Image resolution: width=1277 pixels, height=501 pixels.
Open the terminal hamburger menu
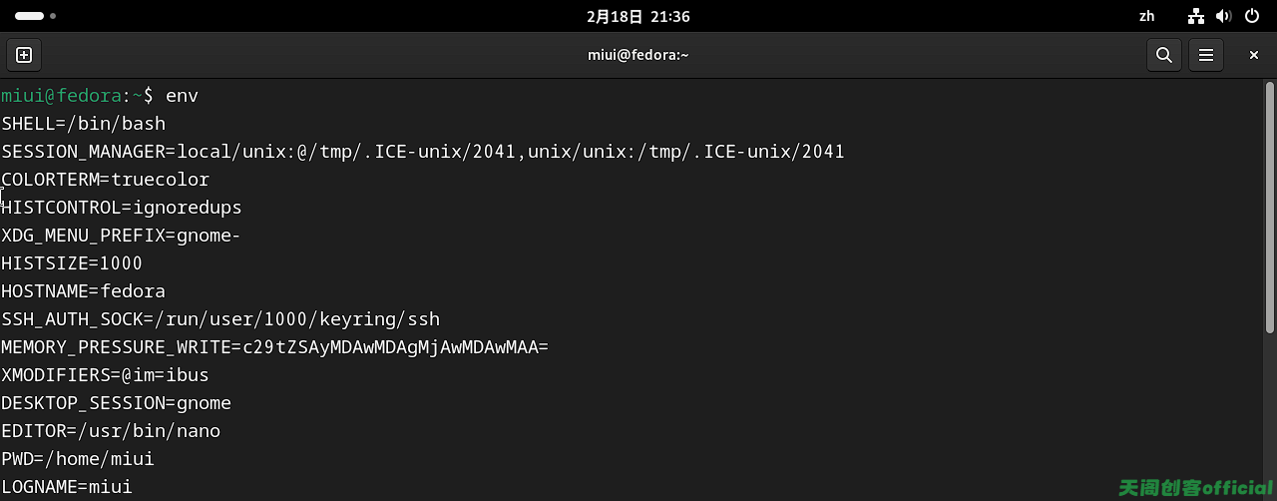pos(1205,55)
